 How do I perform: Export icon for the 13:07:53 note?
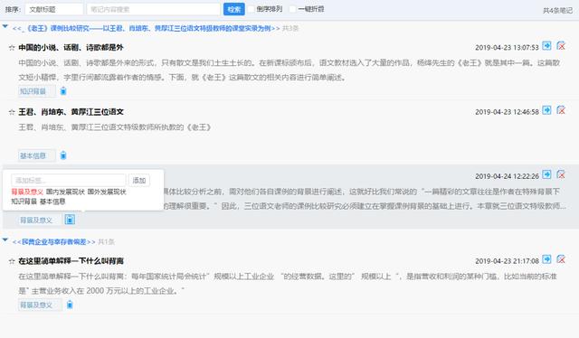546,46
